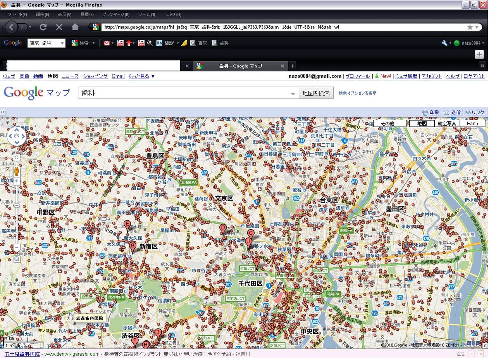
Task: Switch map view to Earth
Action: [472, 123]
